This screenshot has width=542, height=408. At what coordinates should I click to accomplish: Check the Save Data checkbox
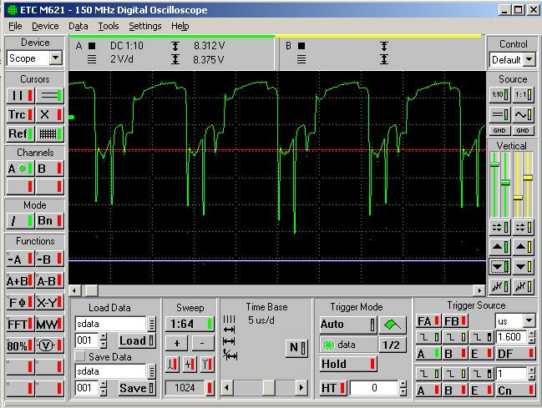tap(80, 357)
